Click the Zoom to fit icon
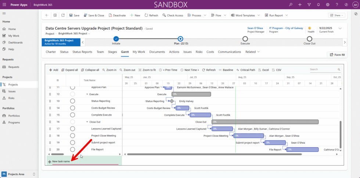This screenshot has width=360, height=178. point(140,70)
